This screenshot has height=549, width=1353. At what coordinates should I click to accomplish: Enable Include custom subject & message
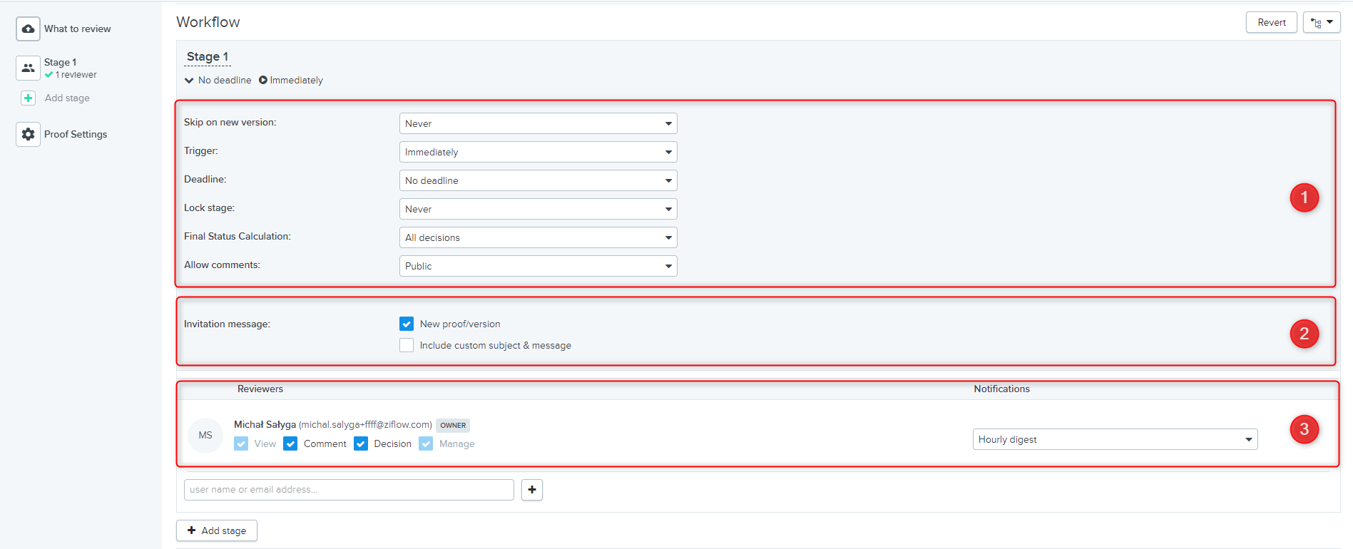coord(407,345)
